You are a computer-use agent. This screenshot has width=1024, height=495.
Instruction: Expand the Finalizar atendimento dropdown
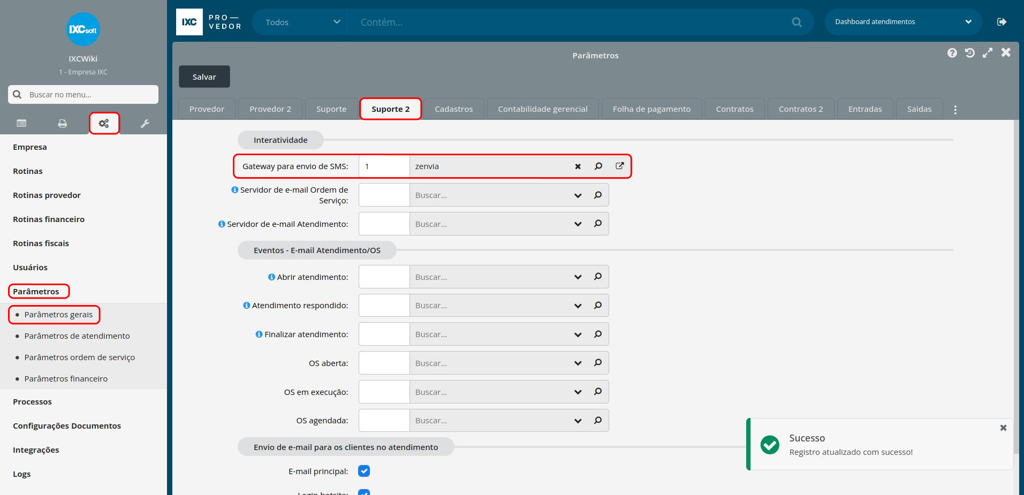pos(578,334)
